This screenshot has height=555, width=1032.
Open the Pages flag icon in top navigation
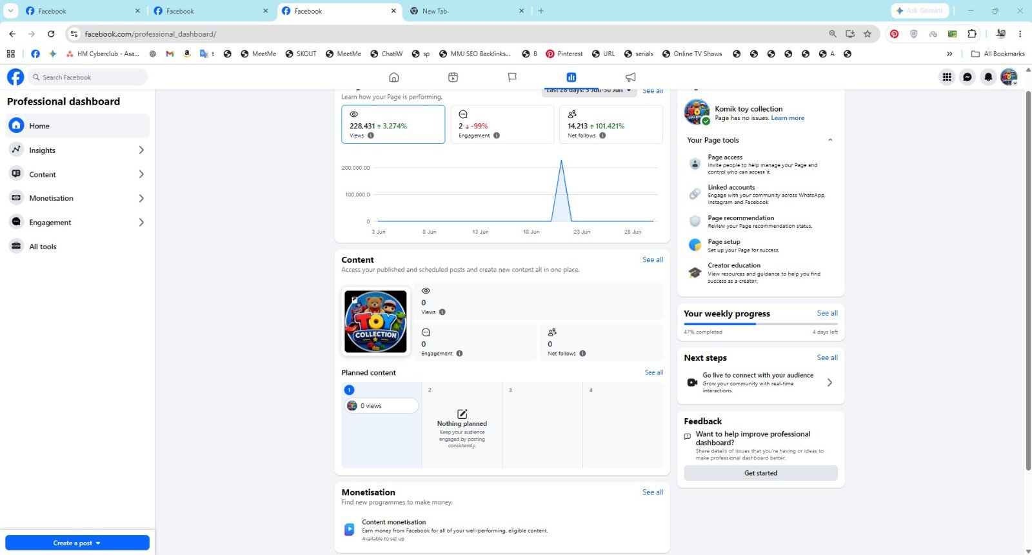point(512,77)
